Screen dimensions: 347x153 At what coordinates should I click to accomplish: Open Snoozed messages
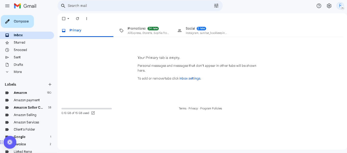27,50
